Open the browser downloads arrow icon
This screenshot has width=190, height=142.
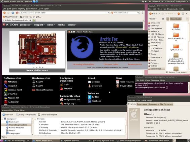tap(142, 13)
